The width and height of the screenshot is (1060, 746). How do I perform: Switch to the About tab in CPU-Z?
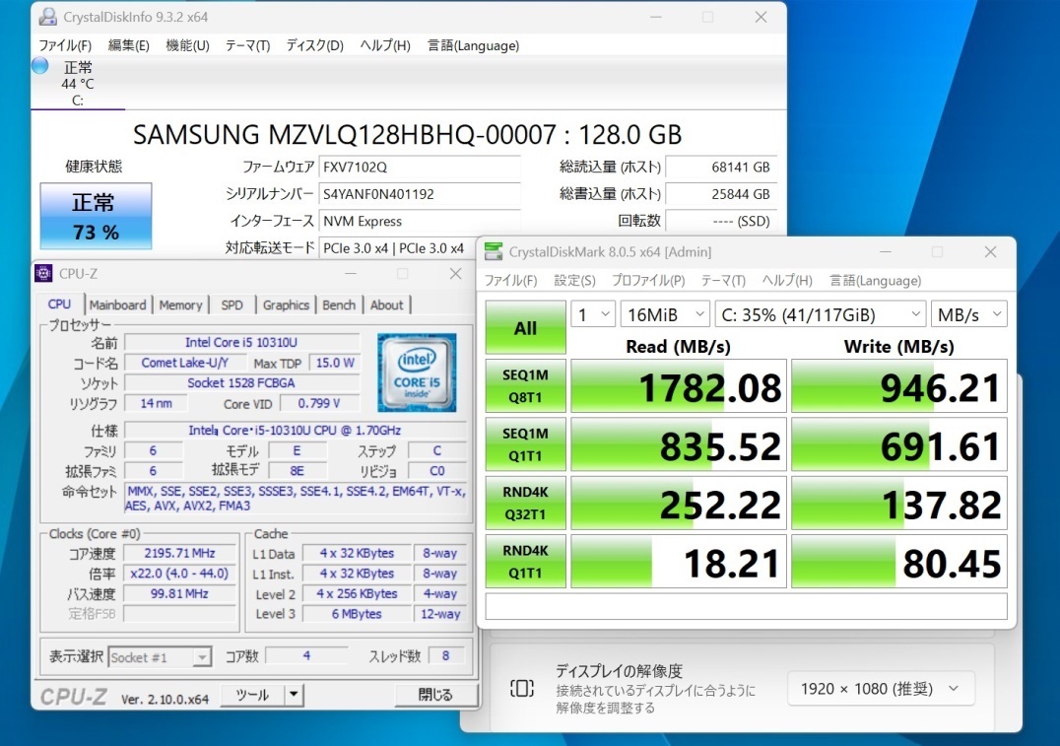click(387, 305)
